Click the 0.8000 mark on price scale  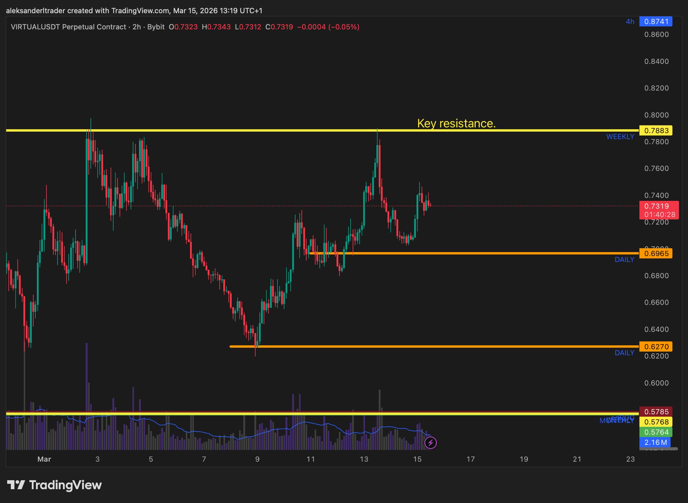tap(656, 115)
